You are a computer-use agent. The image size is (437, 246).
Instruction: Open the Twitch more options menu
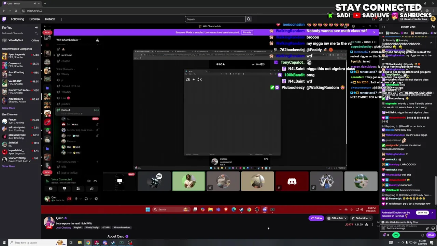61,19
